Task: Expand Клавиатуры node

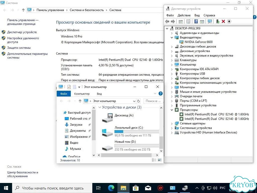Action: (172, 60)
